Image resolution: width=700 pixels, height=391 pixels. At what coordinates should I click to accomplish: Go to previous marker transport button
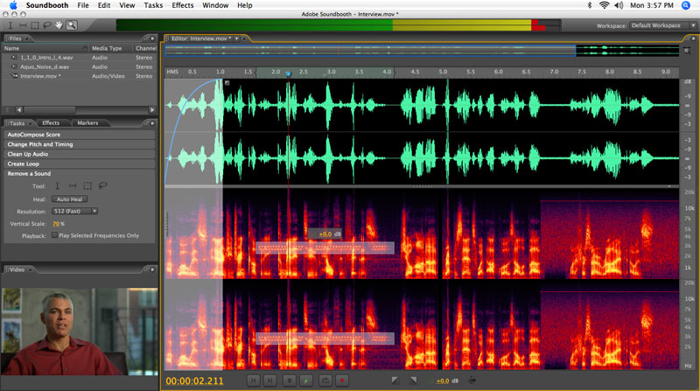tap(253, 381)
